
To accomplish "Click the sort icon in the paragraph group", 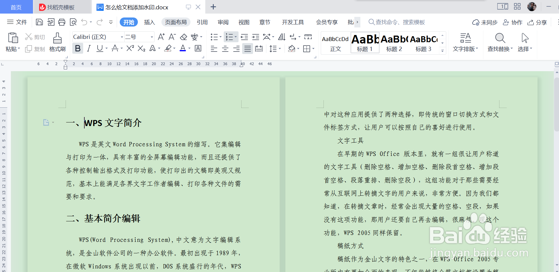I will (282, 37).
